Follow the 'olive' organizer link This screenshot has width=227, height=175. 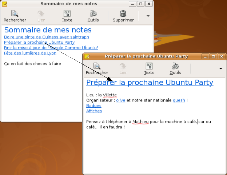(120, 100)
